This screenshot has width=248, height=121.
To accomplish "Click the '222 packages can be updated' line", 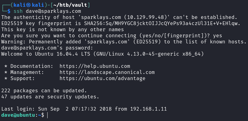I will coord(44,90).
